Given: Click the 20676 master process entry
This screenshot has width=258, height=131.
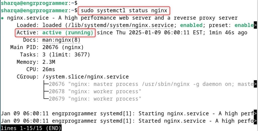Looking at the screenshot, I should coord(151,84).
